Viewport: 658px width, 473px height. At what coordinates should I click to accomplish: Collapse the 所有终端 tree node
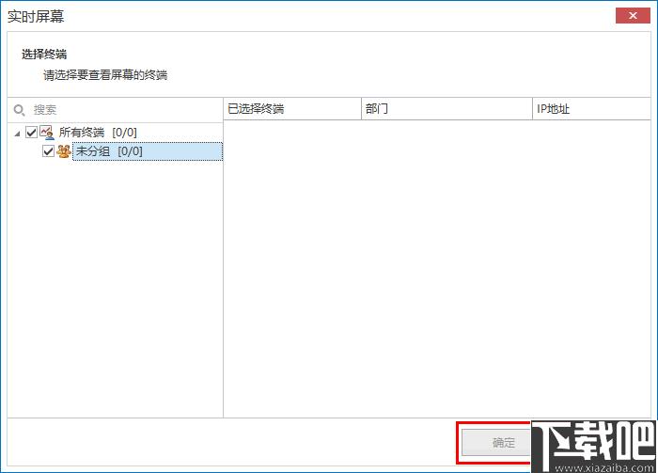click(x=17, y=134)
